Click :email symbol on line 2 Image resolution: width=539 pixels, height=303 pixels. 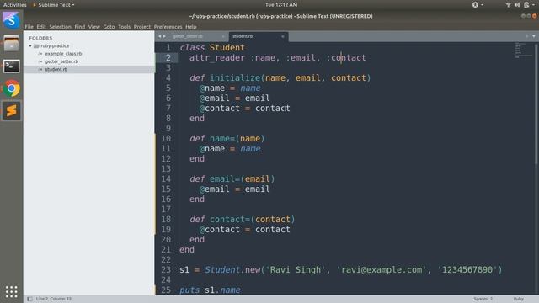coord(301,58)
